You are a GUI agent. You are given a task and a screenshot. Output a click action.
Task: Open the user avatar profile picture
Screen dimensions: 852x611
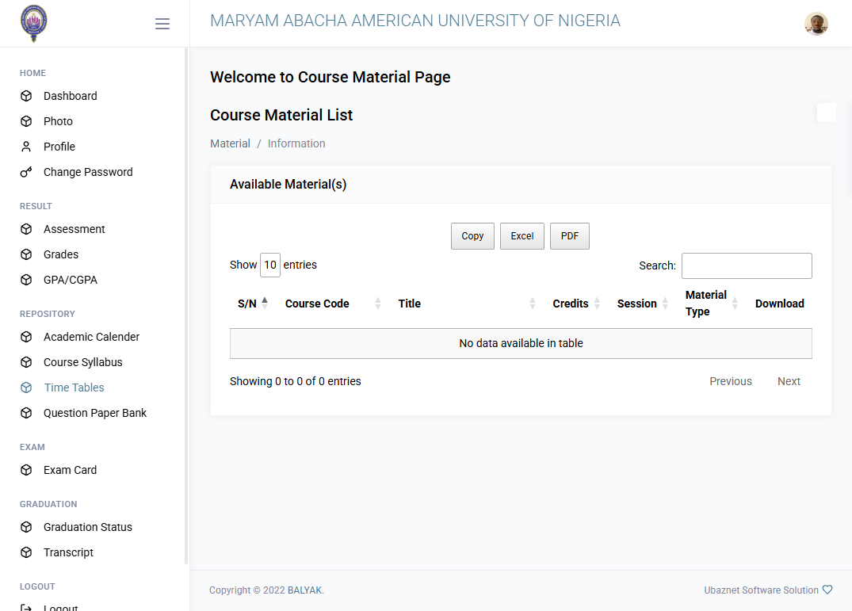coord(816,23)
